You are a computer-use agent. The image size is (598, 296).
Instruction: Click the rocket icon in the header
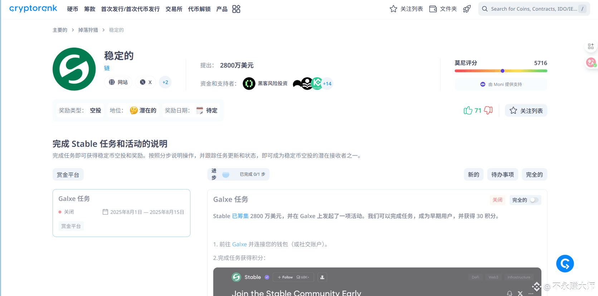click(x=467, y=9)
